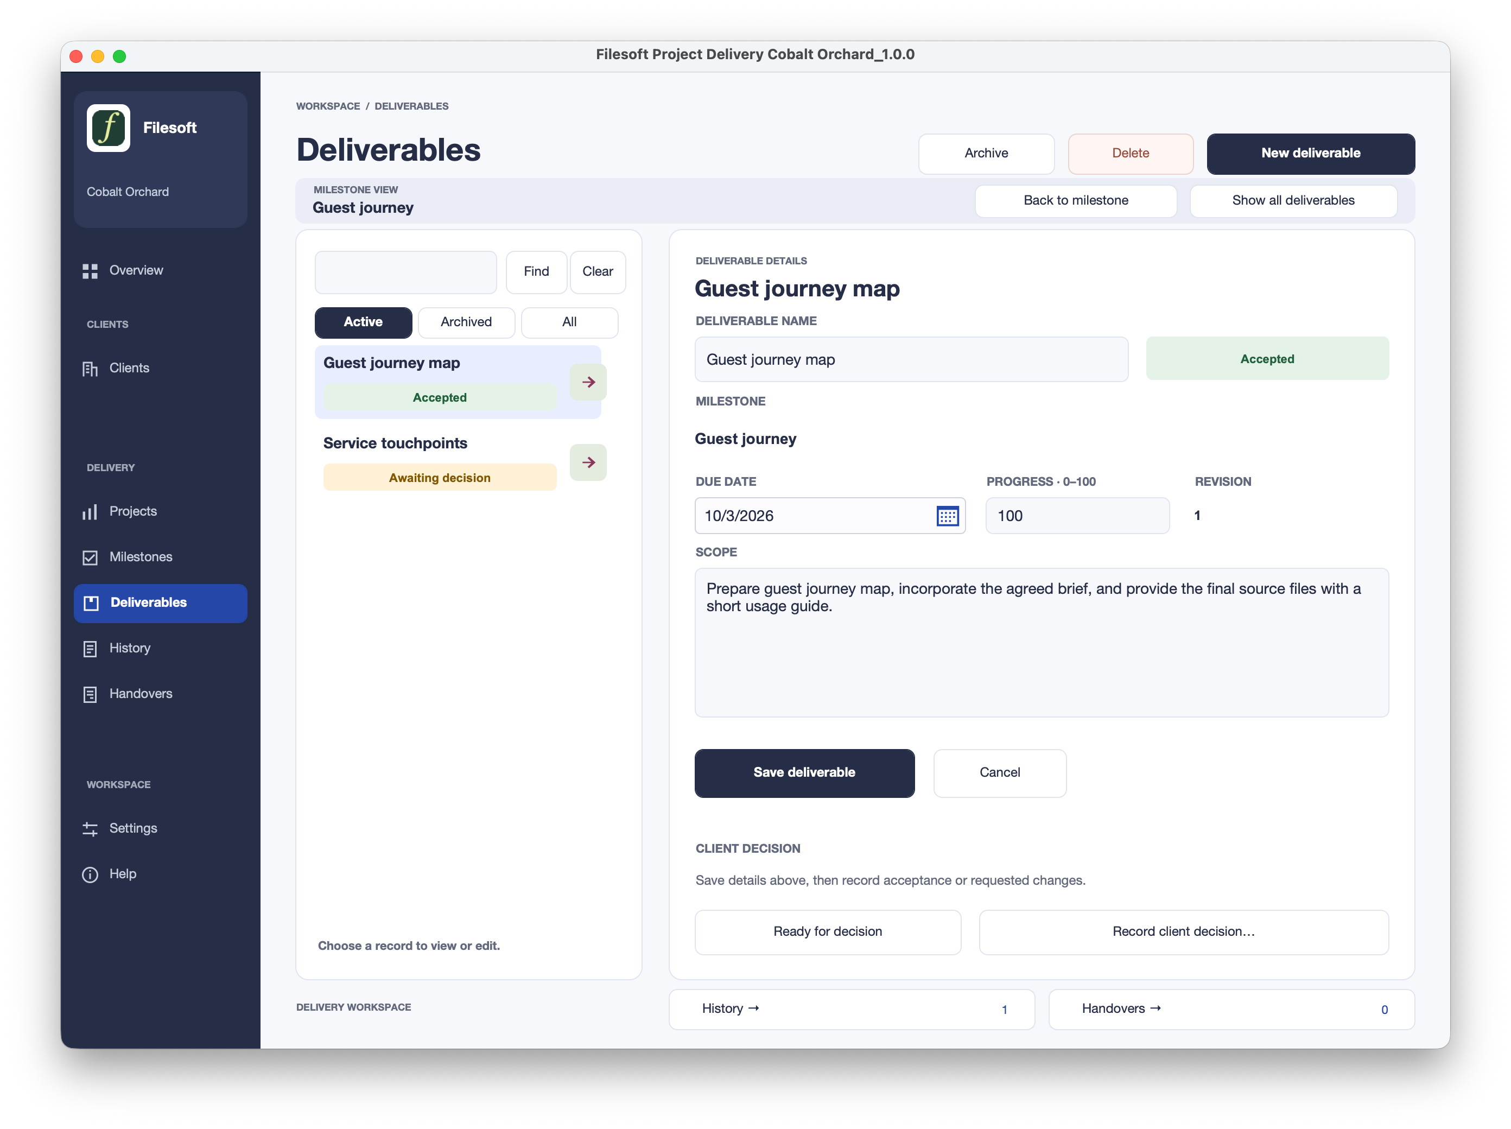1511x1129 pixels.
Task: Click the Milestones checkmark icon
Action: (90, 557)
